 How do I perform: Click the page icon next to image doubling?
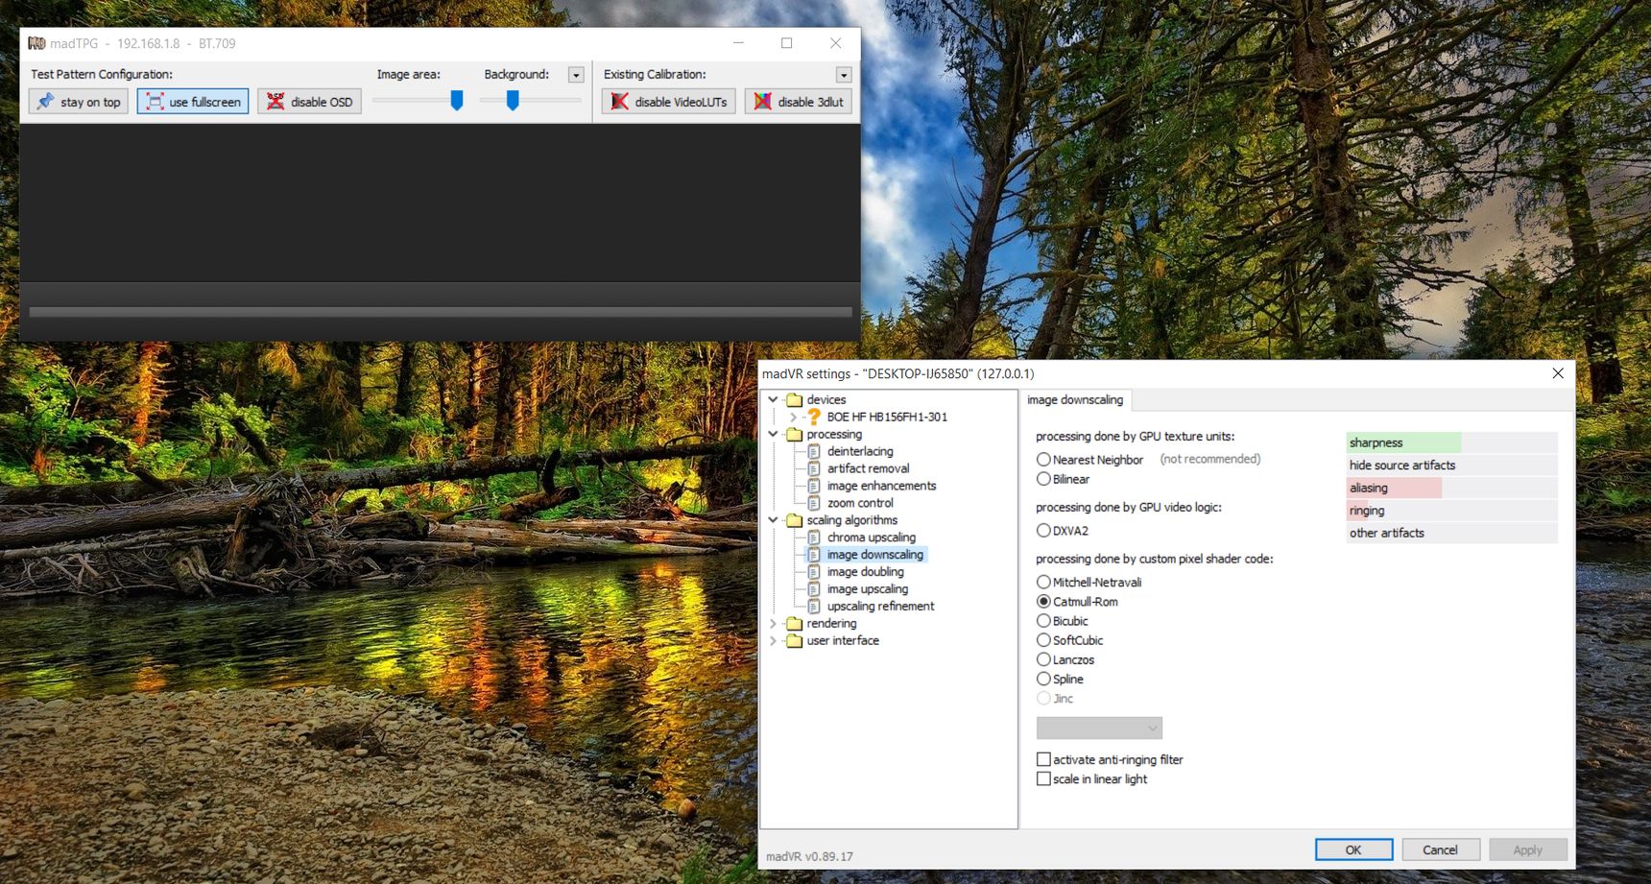814,572
